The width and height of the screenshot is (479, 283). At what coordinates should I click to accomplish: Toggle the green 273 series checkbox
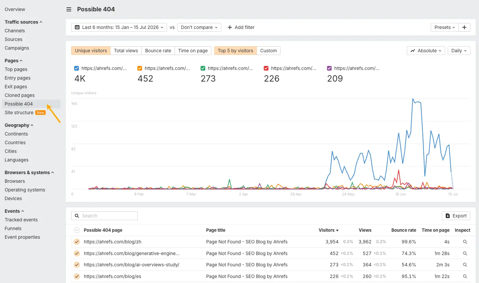pos(203,68)
